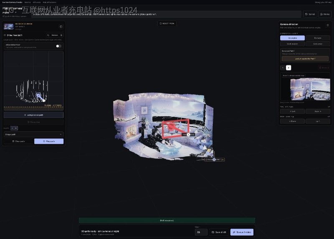
Task: Toggle the Allow below floor switch
Action: click(x=58, y=46)
